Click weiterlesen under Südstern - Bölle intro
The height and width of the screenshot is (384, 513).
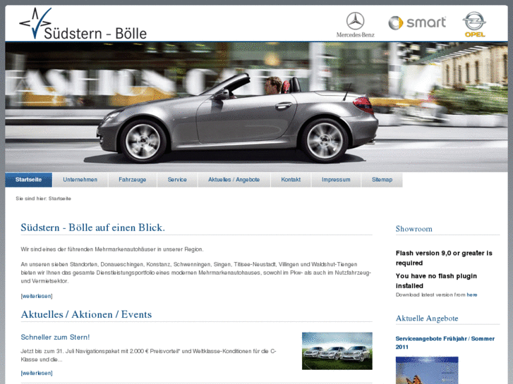[37, 296]
